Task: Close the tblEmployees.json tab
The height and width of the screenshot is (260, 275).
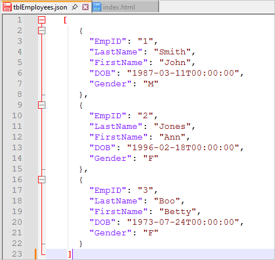Action: (86, 7)
